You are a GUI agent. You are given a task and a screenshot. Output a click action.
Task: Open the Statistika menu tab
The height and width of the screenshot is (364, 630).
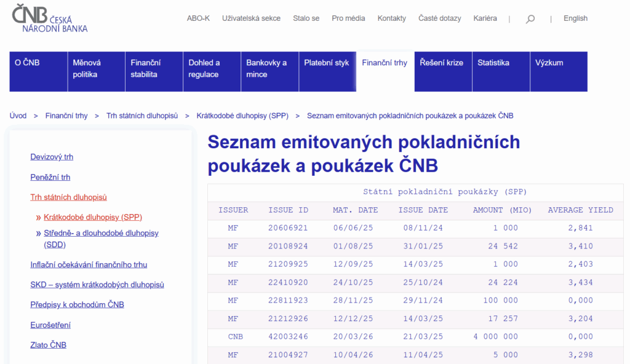tap(501, 71)
